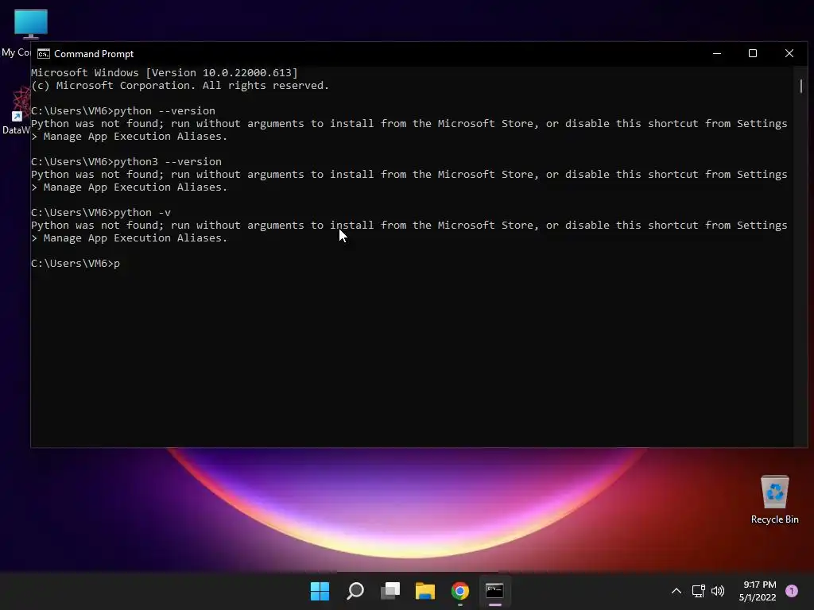
Task: Show hidden system tray icons
Action: pyautogui.click(x=676, y=591)
